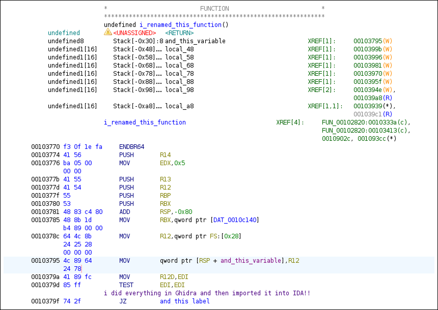Jump to the 'and this label' target
Viewport: 438px width, 310px height.
click(184, 301)
